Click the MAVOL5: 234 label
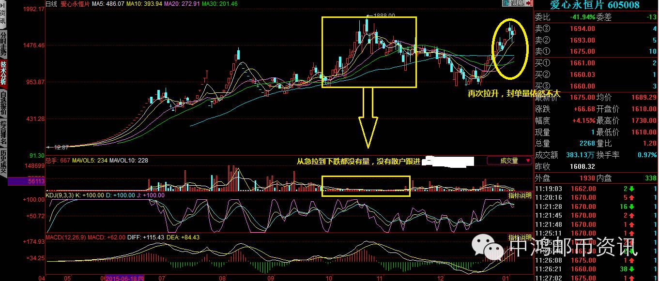This screenshot has height=281, width=659. [91, 161]
